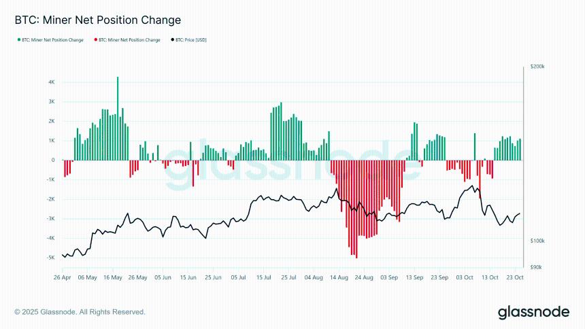
Task: Toggle the BTC: Price [USD] legend series
Action: [191, 40]
